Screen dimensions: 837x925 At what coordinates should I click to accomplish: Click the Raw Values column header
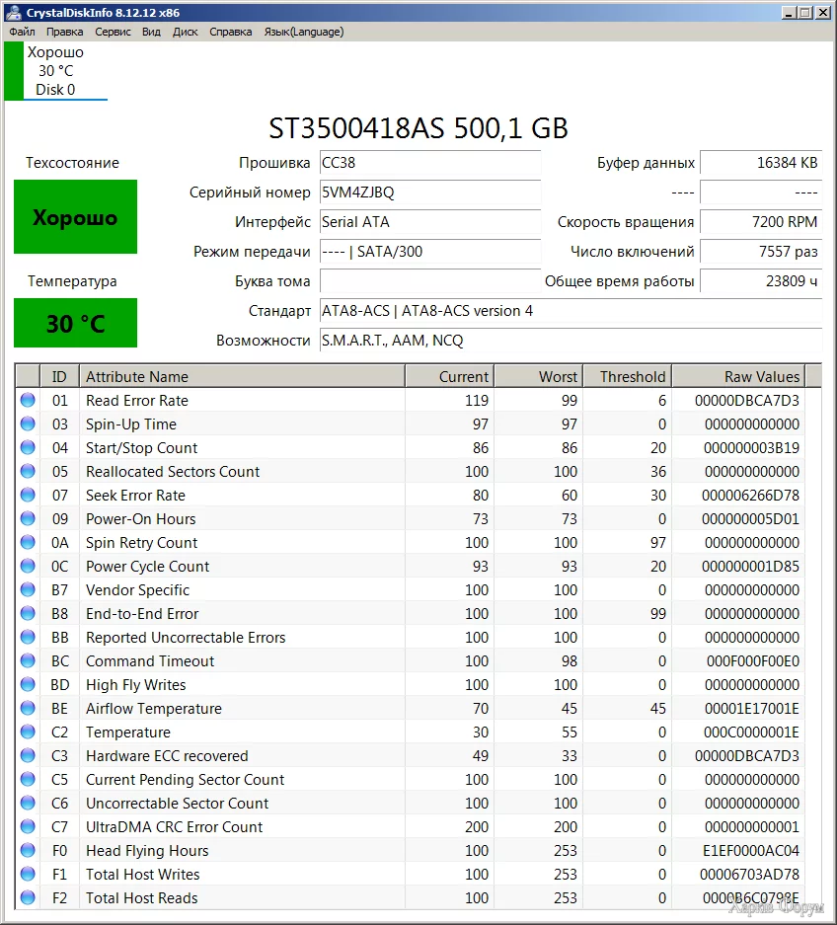737,376
